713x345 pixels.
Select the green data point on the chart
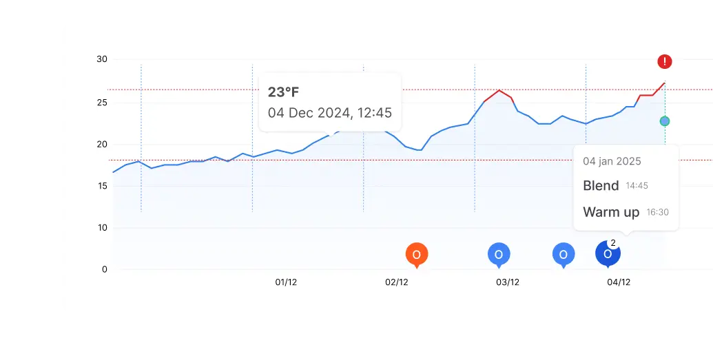tap(664, 121)
